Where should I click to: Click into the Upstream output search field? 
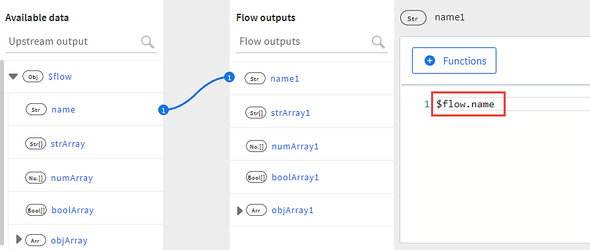73,41
